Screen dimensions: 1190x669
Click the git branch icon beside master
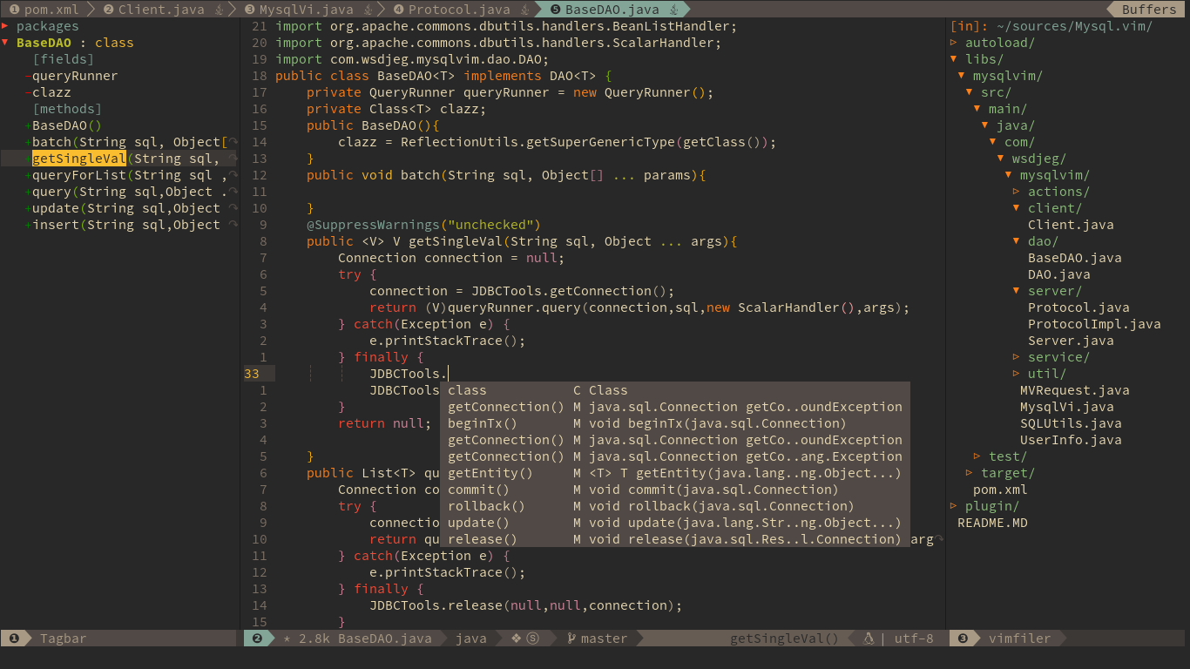click(x=571, y=639)
